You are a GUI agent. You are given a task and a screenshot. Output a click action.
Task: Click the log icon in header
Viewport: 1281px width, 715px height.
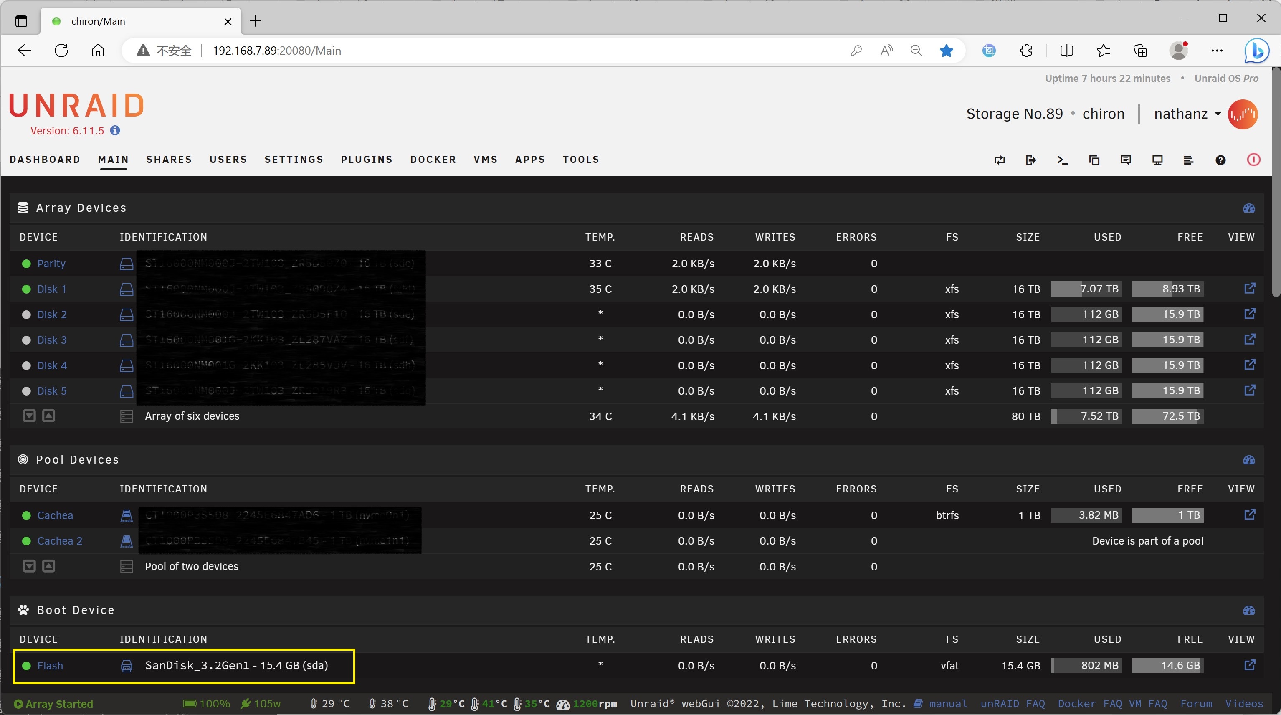pyautogui.click(x=1188, y=160)
